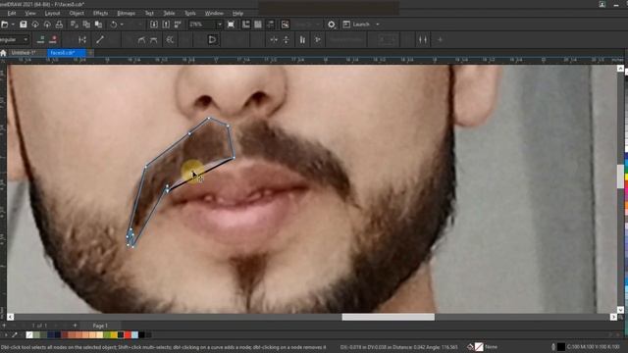Open the Text menu
This screenshot has width=628, height=353.
[x=149, y=13]
